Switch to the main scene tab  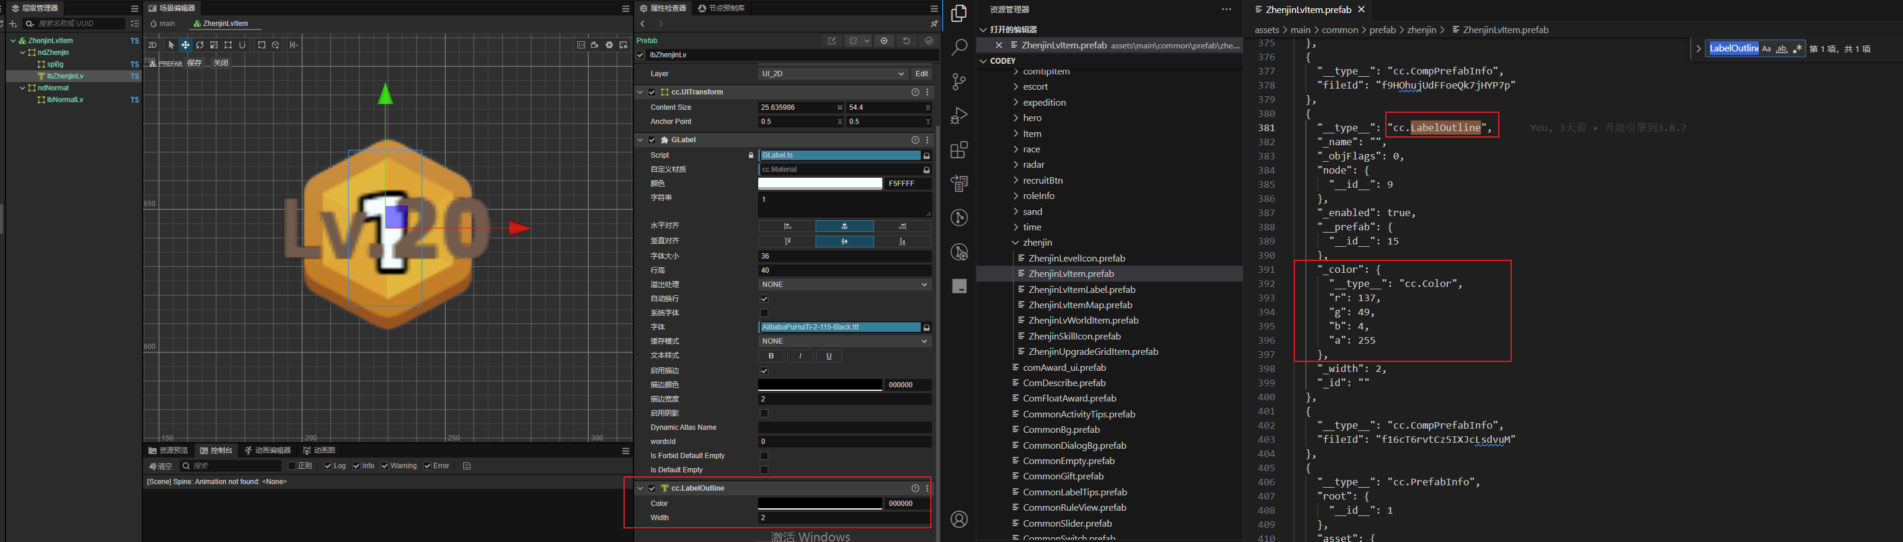pos(163,24)
